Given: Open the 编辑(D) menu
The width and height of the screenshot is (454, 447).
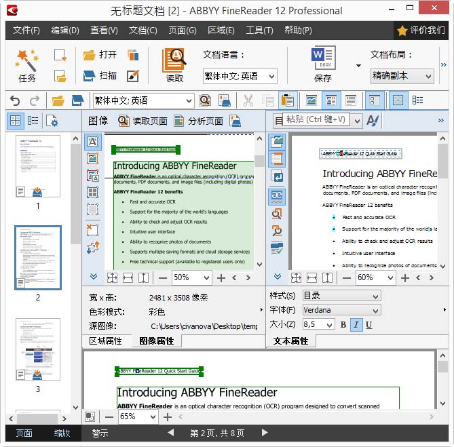Looking at the screenshot, I should click(65, 30).
